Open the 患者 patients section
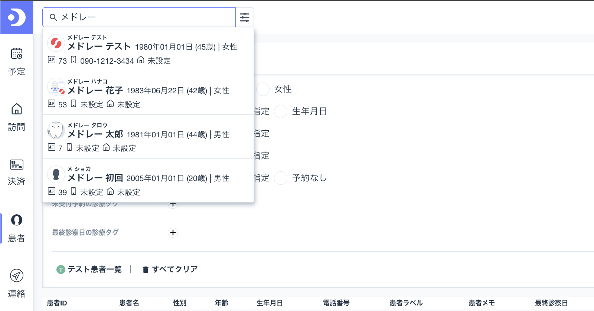This screenshot has width=594, height=311. click(16, 228)
